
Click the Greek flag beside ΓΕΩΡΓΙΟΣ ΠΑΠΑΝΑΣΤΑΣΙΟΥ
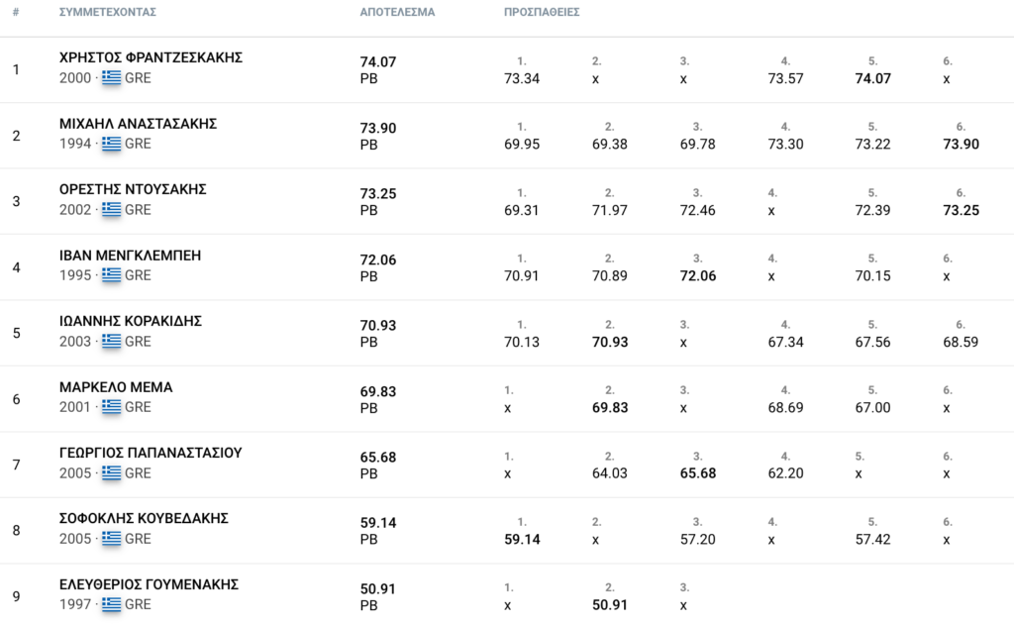pyautogui.click(x=111, y=472)
